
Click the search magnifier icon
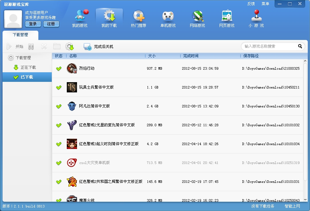pos(300,46)
